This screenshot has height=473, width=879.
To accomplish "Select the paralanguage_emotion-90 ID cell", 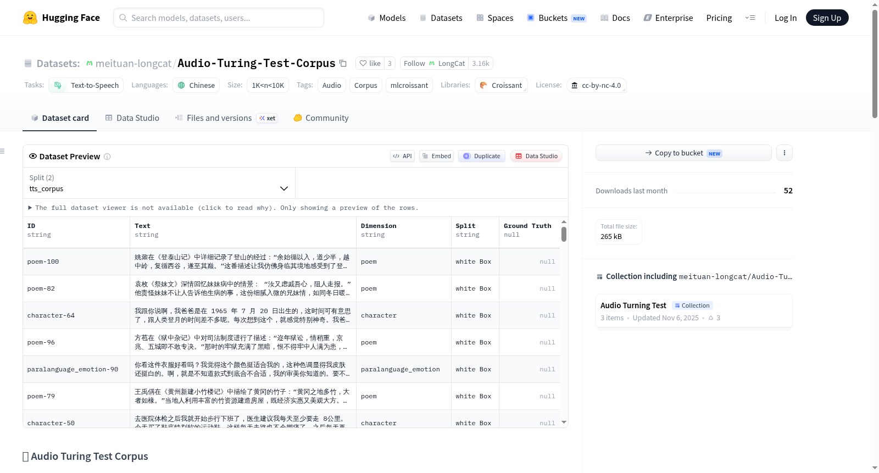I will coord(76,369).
